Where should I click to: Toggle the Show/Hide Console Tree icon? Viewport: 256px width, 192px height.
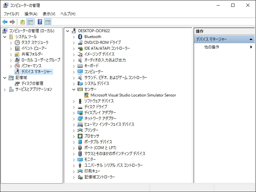[x=30, y=22]
